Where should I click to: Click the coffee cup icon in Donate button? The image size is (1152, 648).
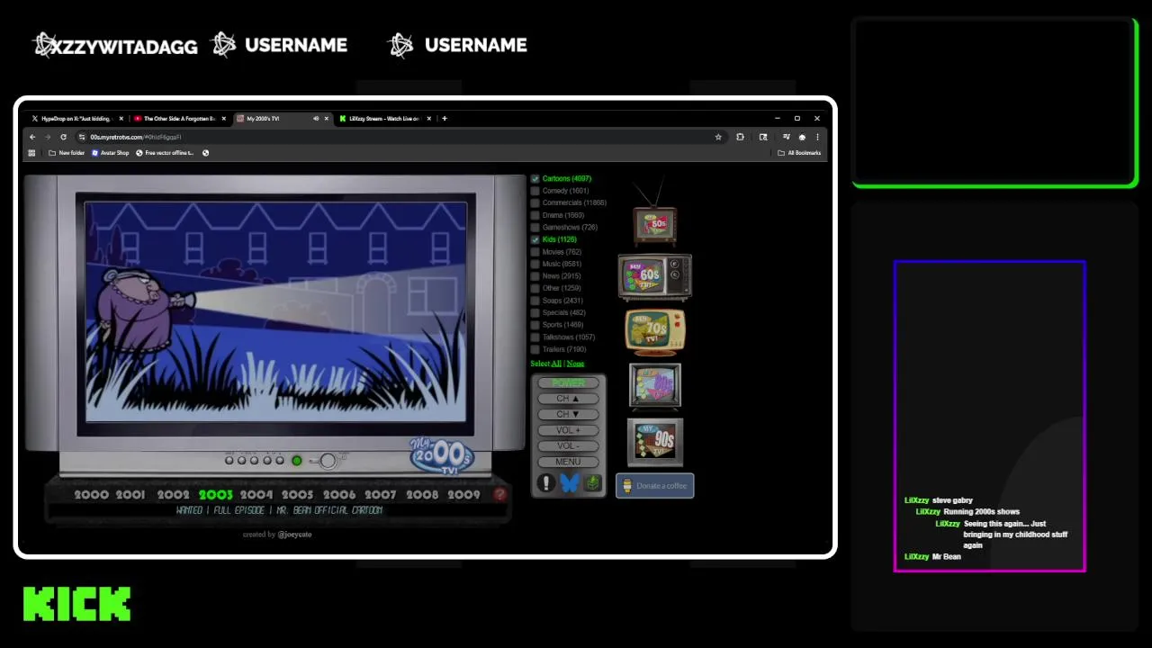[x=627, y=486]
